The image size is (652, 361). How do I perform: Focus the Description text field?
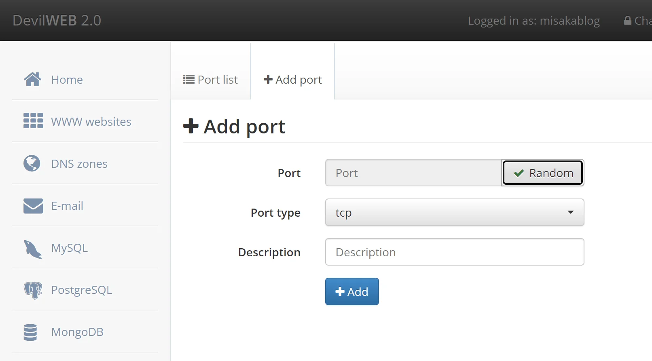pyautogui.click(x=454, y=252)
